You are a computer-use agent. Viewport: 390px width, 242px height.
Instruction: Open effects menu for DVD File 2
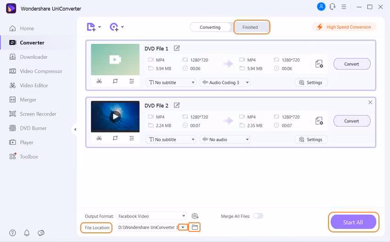[132, 138]
